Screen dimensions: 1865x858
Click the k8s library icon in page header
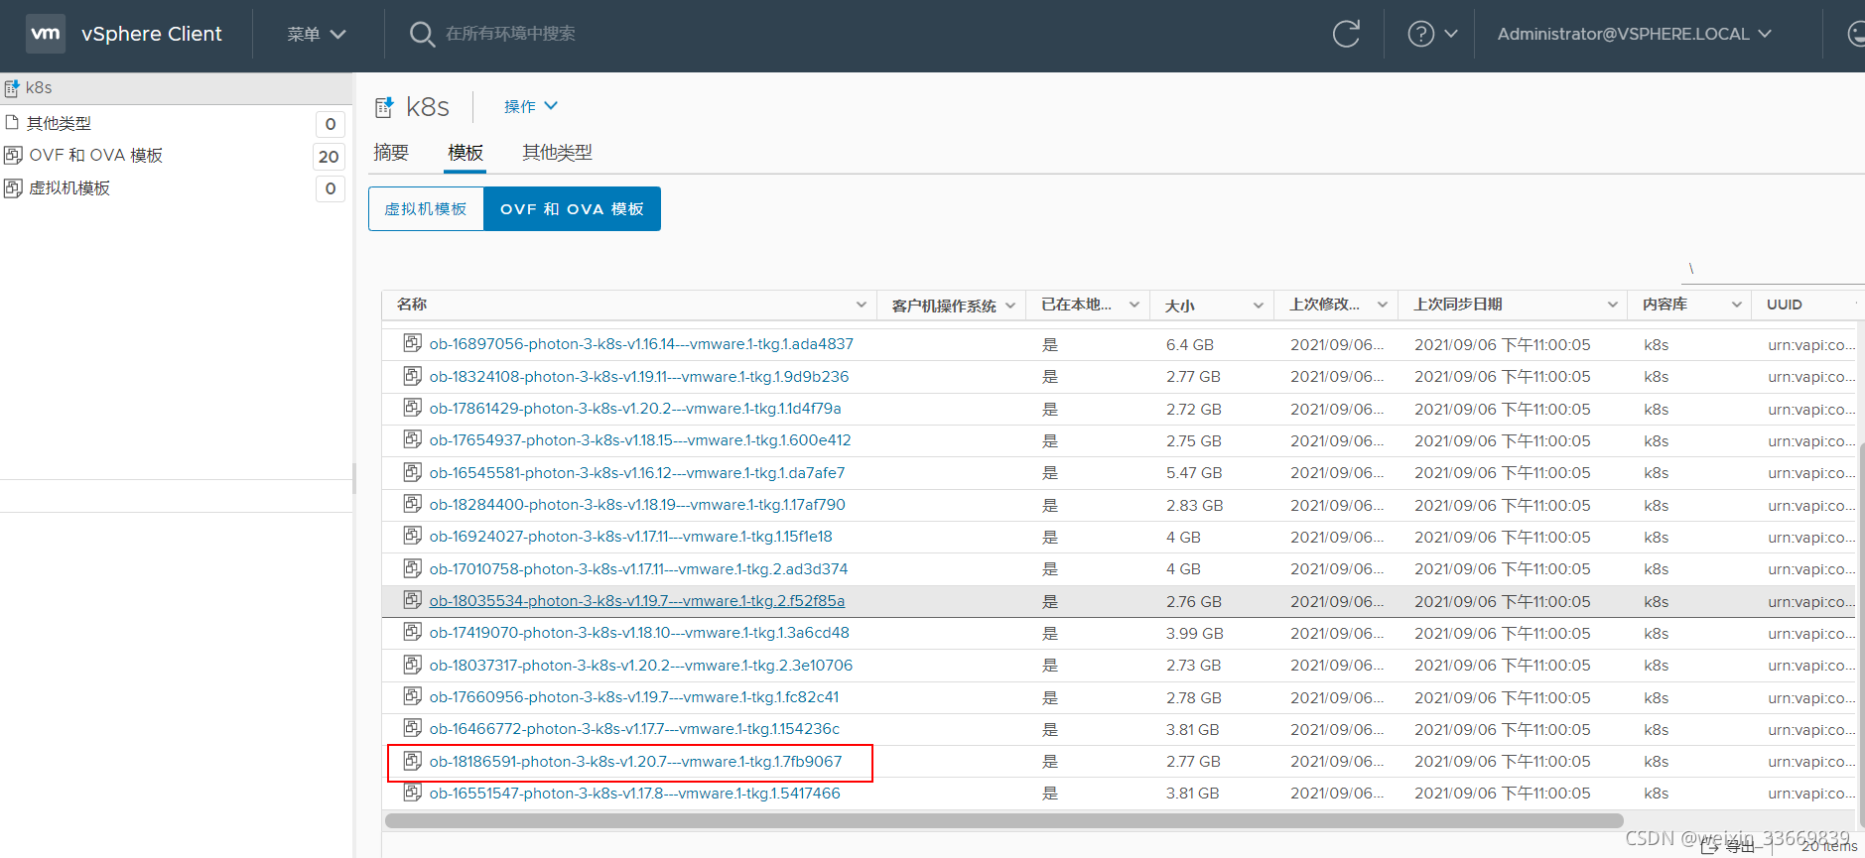tap(384, 107)
